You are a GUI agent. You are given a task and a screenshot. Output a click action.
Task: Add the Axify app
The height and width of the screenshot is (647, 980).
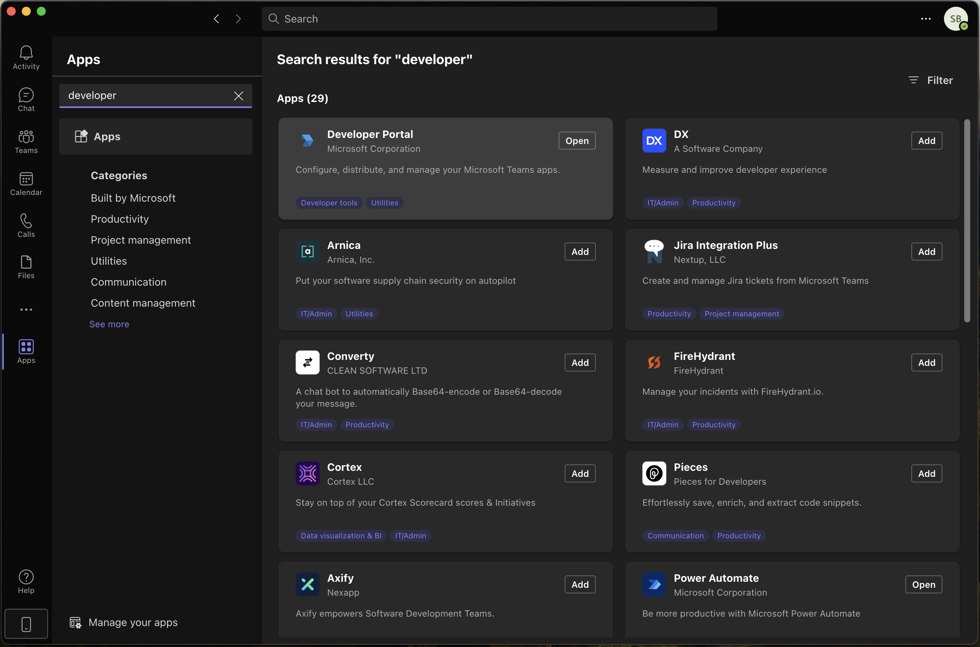[580, 585]
